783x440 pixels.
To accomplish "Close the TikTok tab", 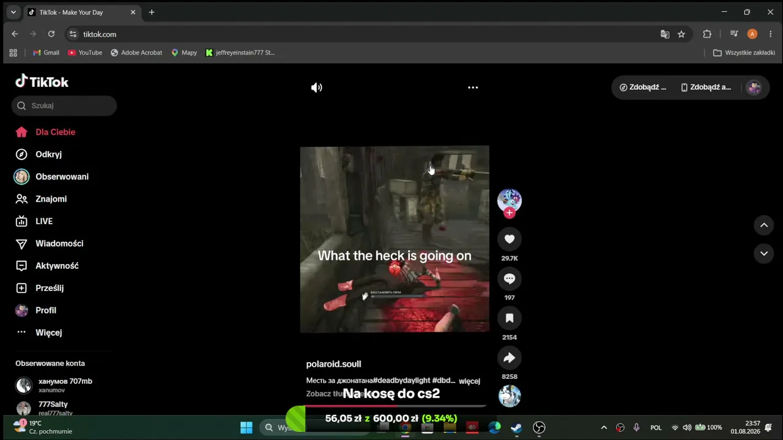I will click(133, 12).
